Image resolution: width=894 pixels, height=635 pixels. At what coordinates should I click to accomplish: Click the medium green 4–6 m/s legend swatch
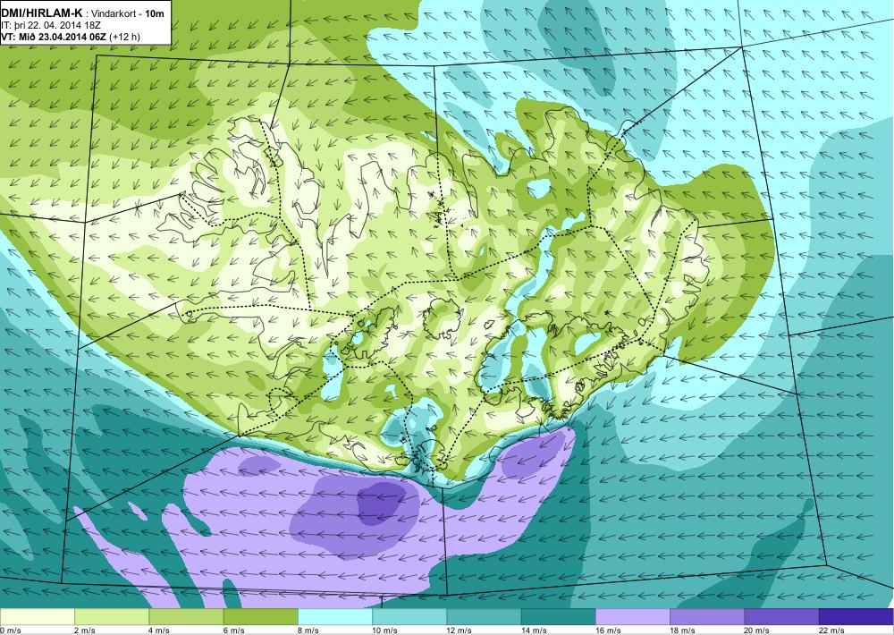click(187, 617)
